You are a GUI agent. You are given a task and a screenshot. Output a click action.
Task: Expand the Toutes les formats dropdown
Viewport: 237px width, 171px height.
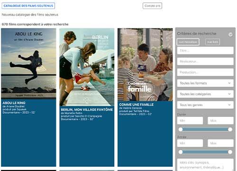pos(205,83)
